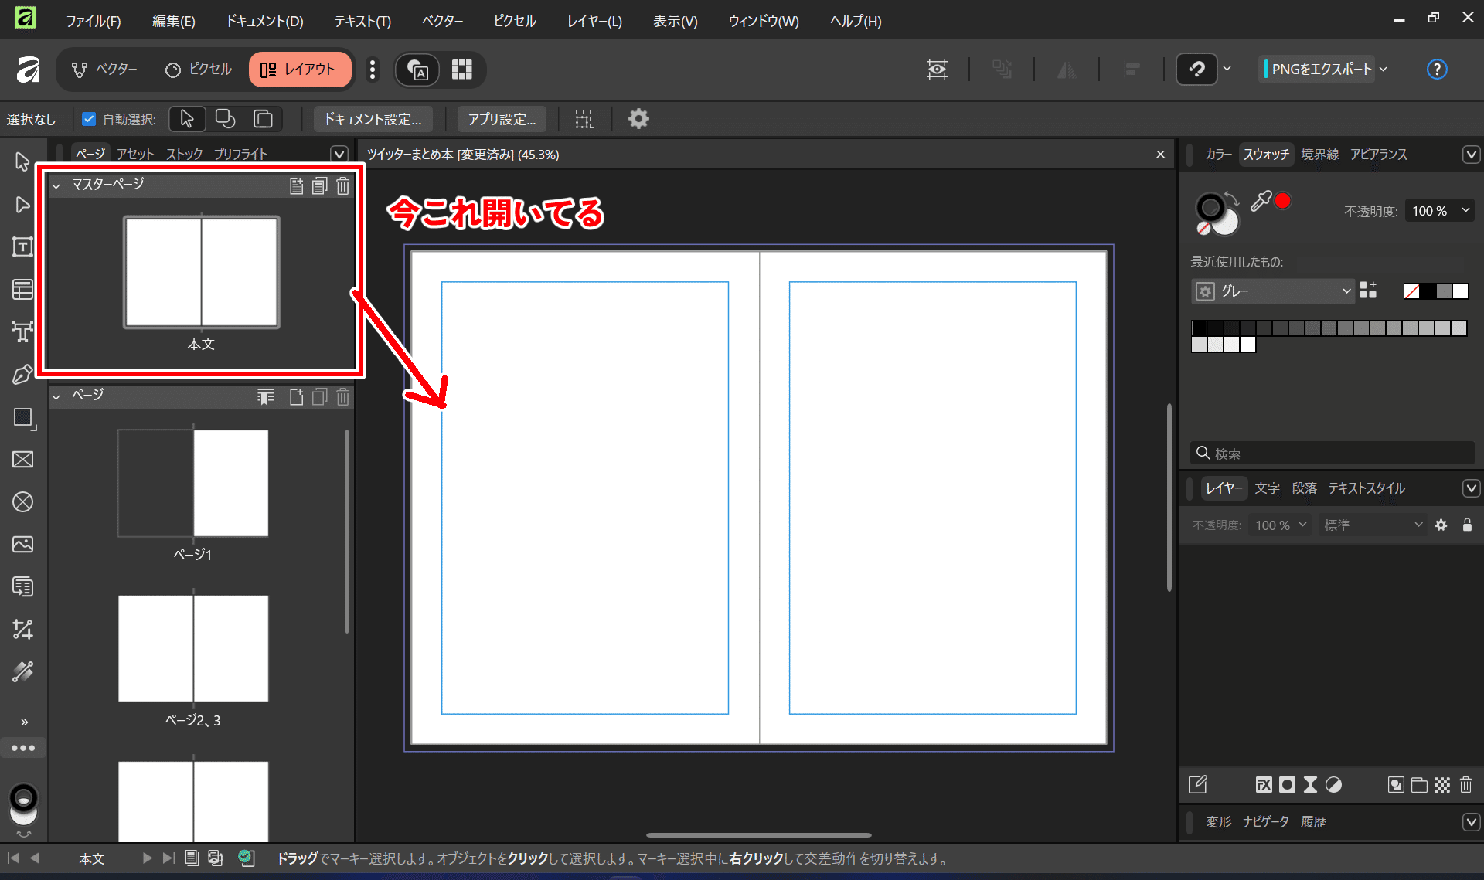The height and width of the screenshot is (880, 1484).
Task: Select the red recent color swatch
Action: (1283, 201)
